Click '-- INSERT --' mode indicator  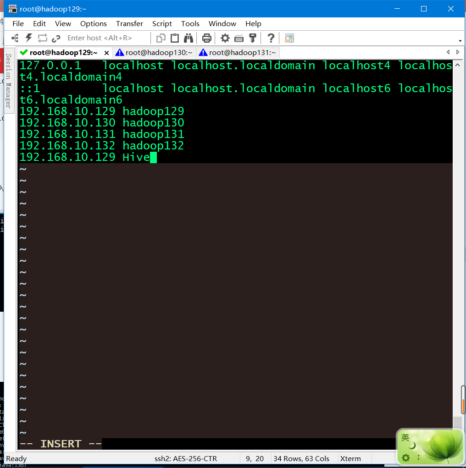[x=61, y=444]
